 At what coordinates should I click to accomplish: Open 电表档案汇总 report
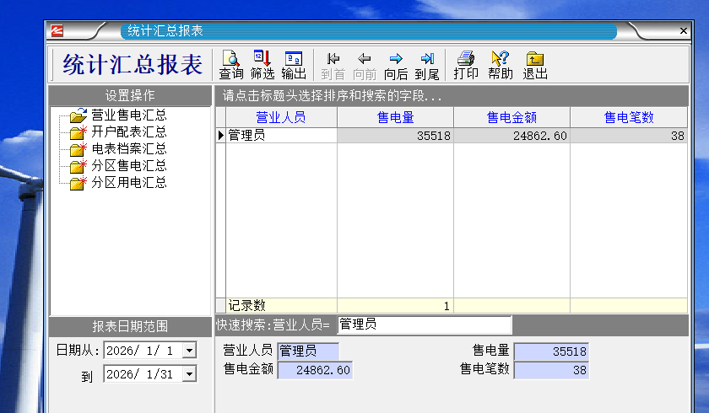128,149
